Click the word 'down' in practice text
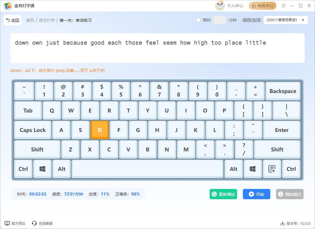315x229 pixels. coord(22,43)
